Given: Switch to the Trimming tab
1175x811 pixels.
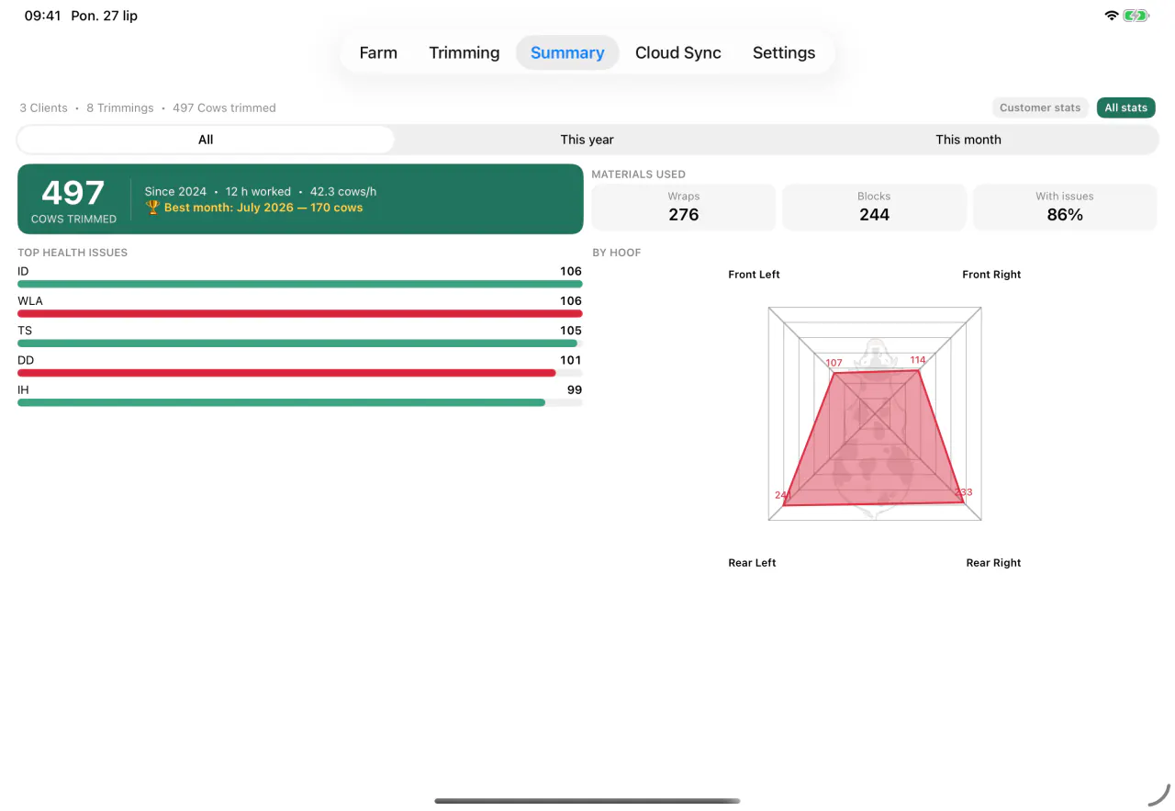Looking at the screenshot, I should pyautogui.click(x=464, y=52).
